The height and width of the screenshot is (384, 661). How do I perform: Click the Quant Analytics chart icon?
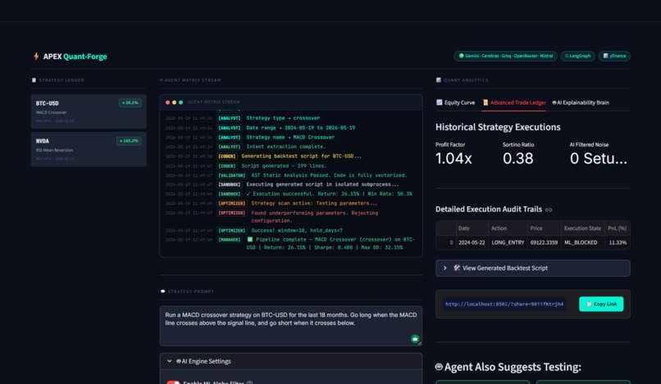439,80
